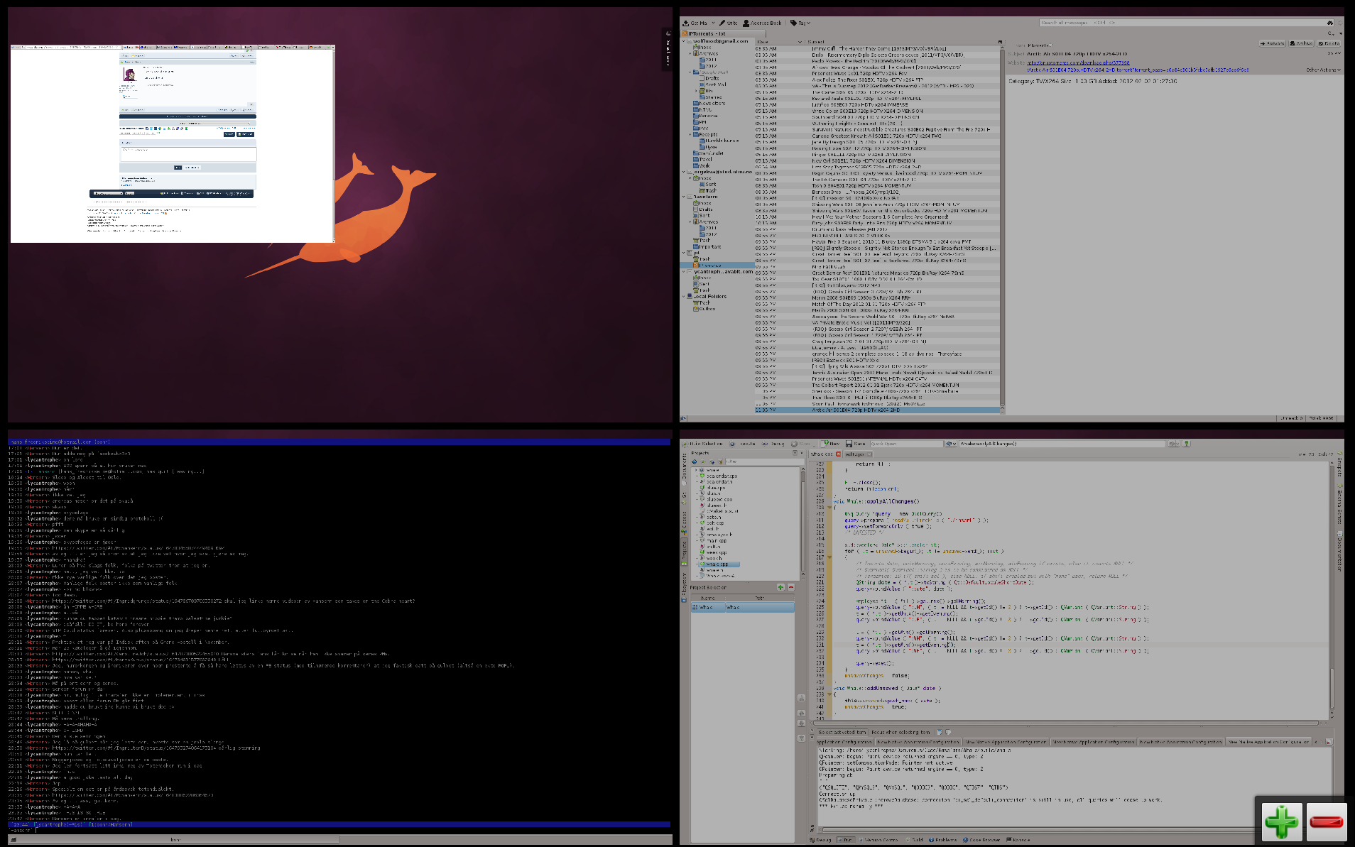Click the Quick Open input field
1355x847 pixels.
click(905, 444)
